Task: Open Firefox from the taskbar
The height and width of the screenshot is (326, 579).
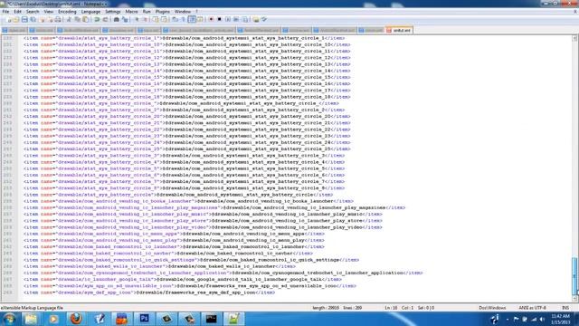Action: 76,319
